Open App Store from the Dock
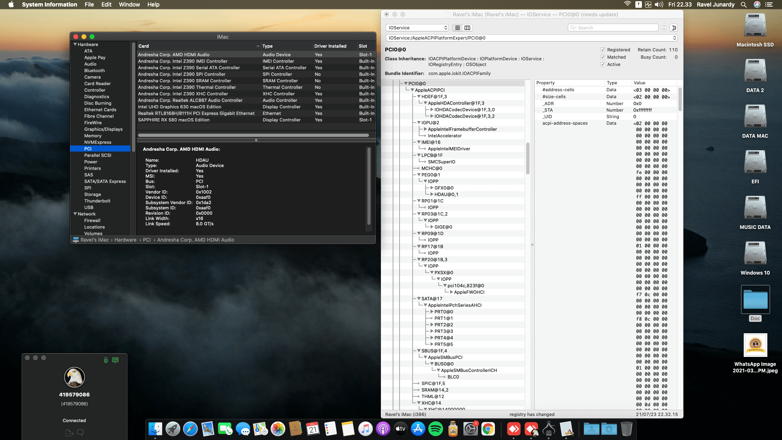Screen dimensions: 782x440 (x=418, y=429)
